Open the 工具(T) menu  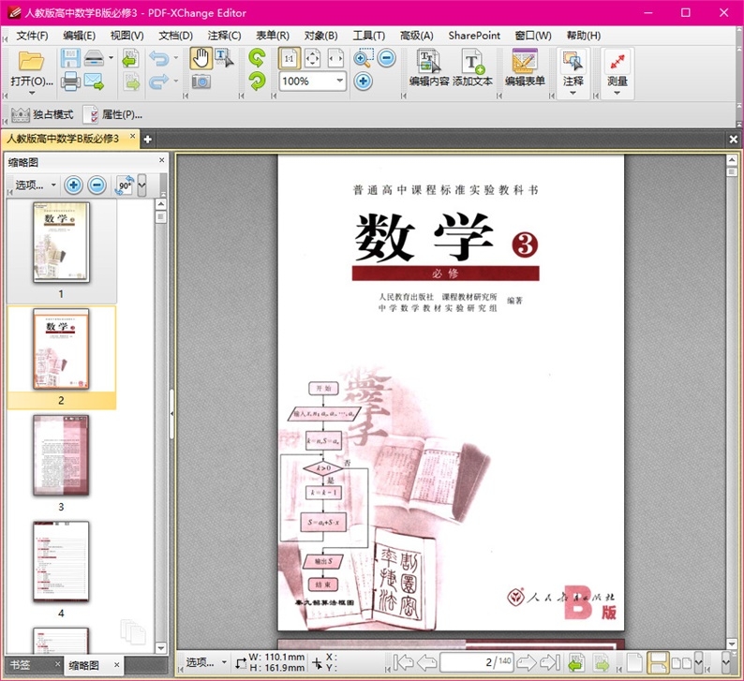(x=368, y=36)
